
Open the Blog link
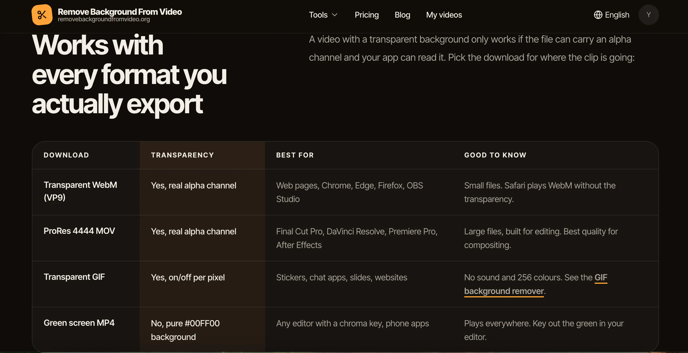click(402, 15)
